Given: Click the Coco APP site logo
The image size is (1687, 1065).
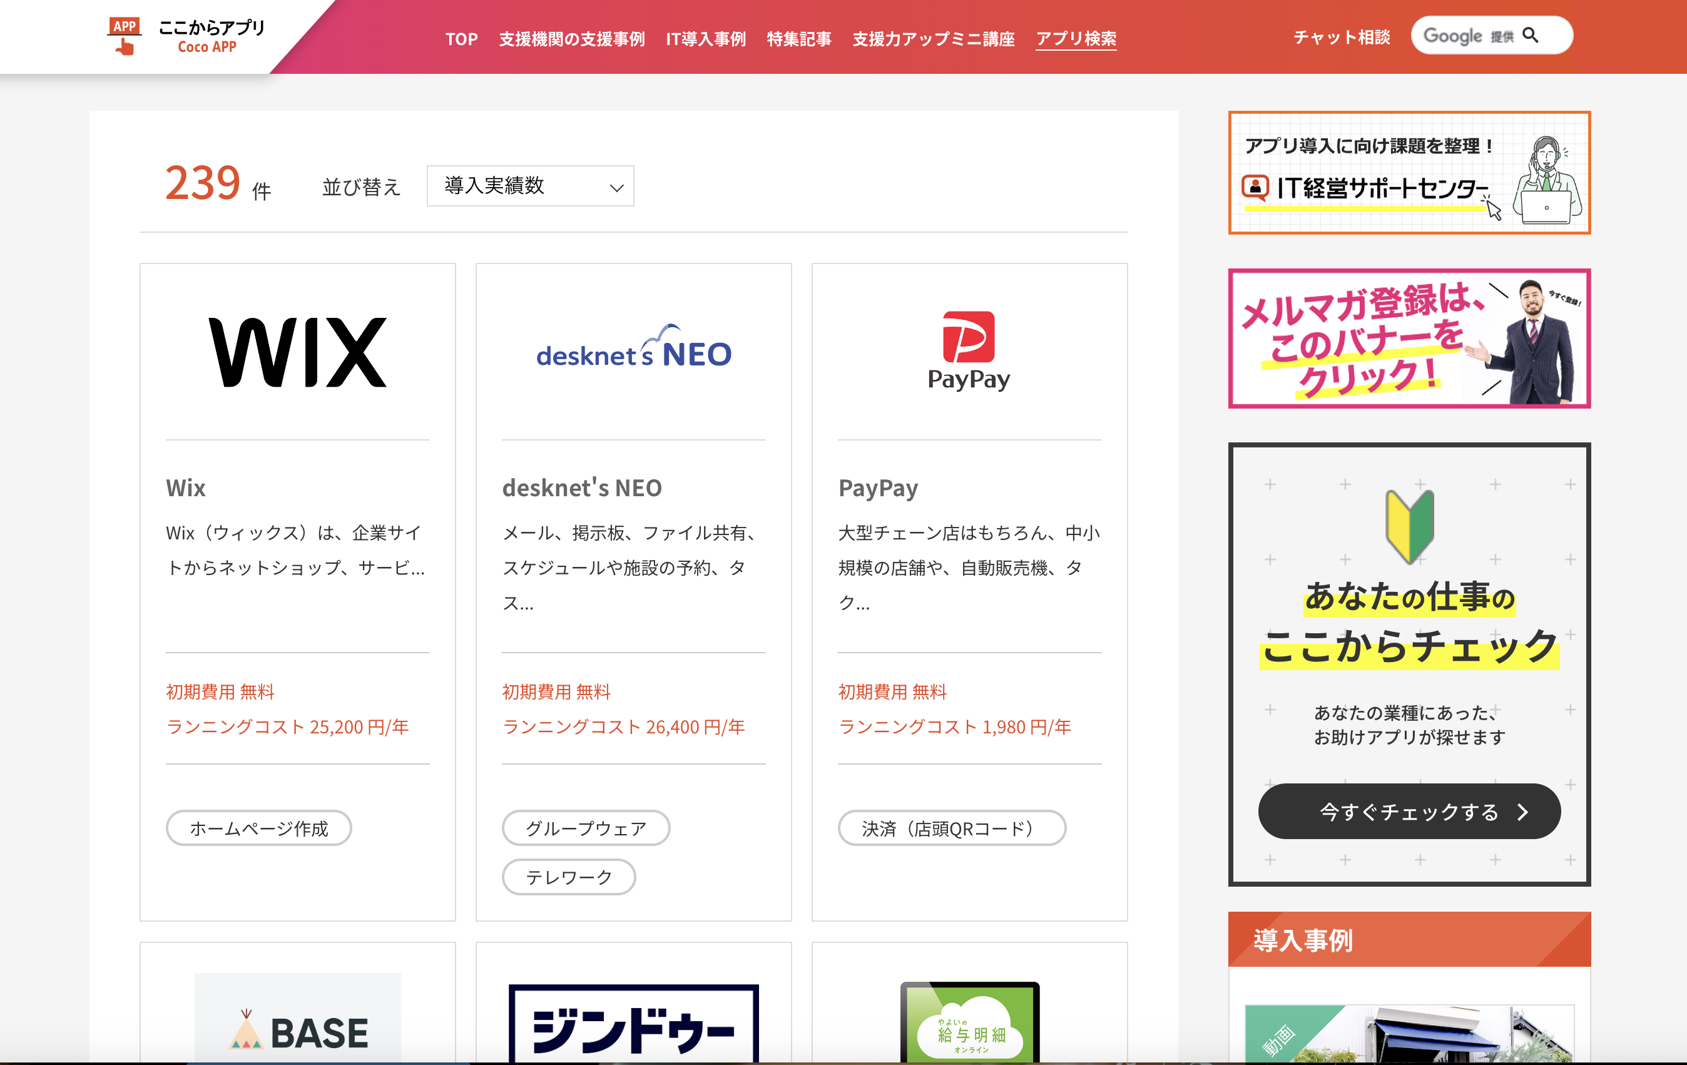Looking at the screenshot, I should coord(186,36).
